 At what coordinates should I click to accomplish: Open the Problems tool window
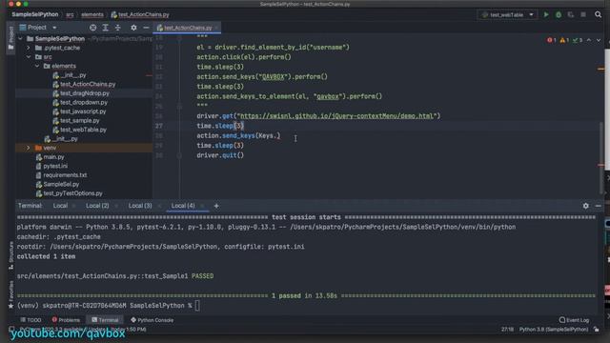pyautogui.click(x=66, y=320)
